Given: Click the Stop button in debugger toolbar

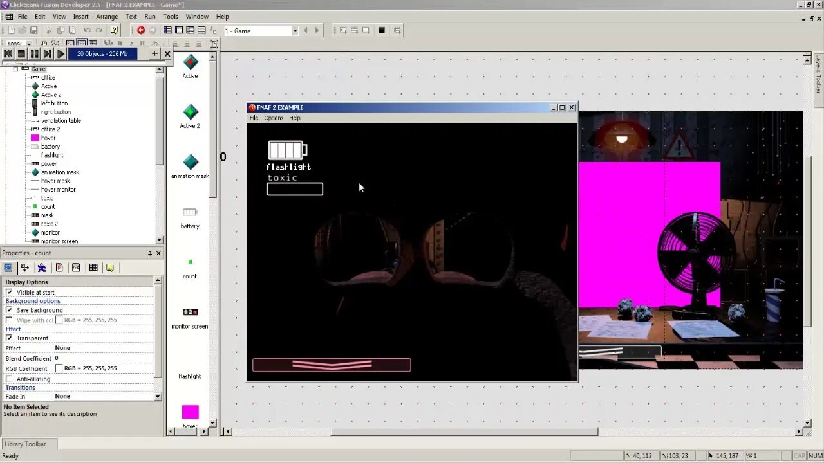Looking at the screenshot, I should click(21, 54).
